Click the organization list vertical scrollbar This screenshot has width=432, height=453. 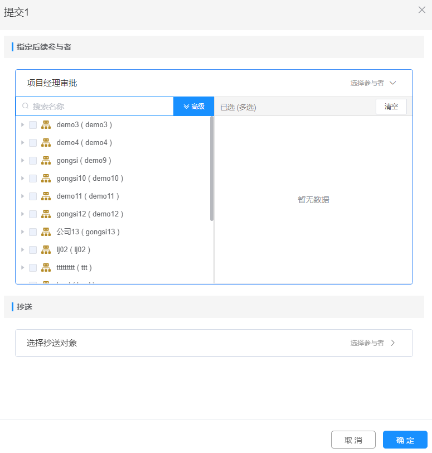click(x=212, y=167)
